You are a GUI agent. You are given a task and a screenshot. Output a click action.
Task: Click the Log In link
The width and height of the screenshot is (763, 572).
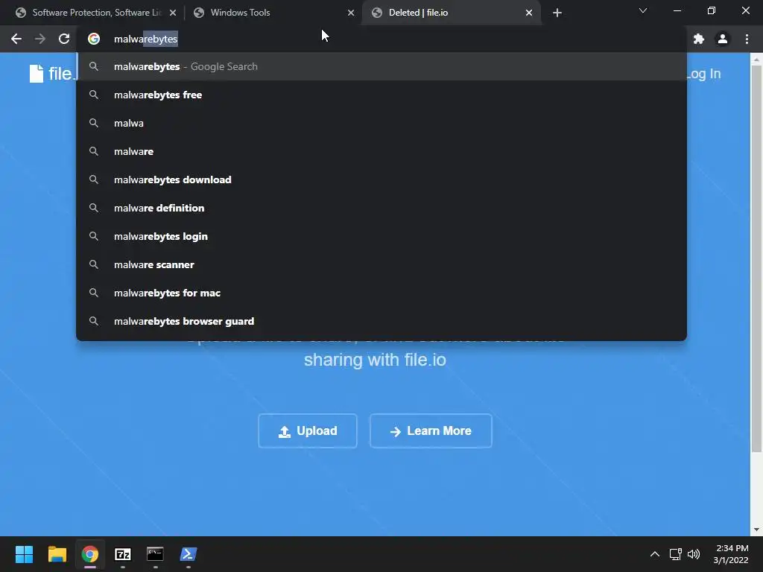point(703,74)
